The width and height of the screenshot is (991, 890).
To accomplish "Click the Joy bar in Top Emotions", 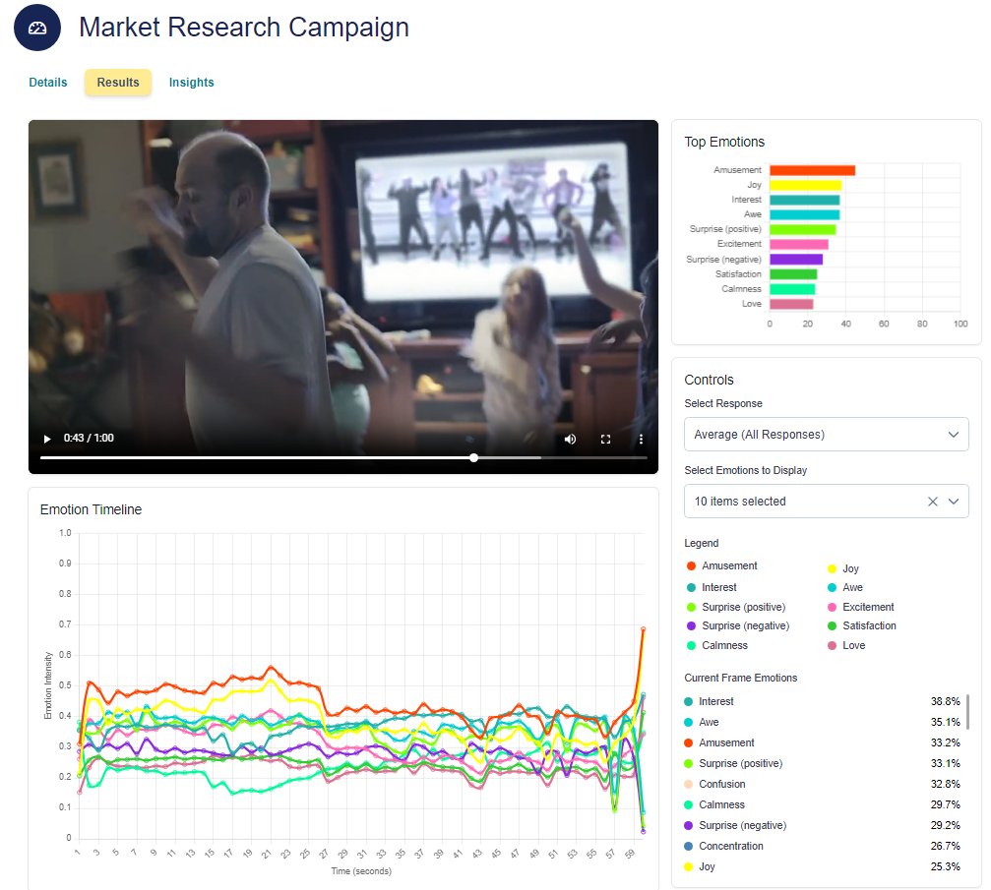I will pos(806,185).
